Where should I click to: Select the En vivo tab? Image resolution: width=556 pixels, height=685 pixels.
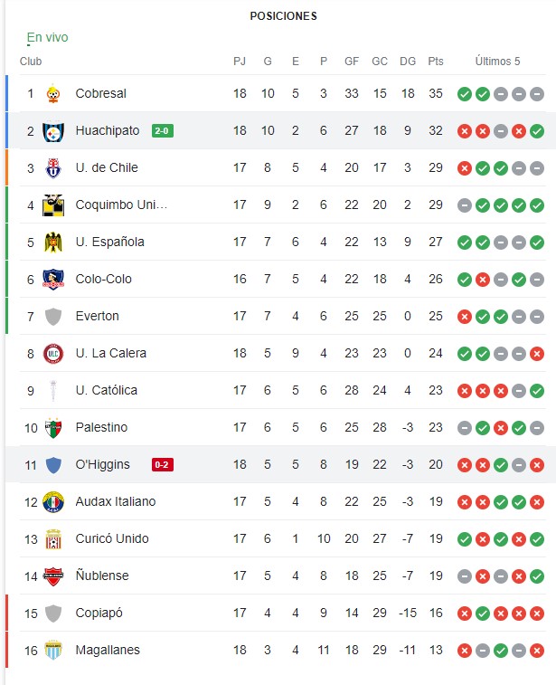click(48, 38)
